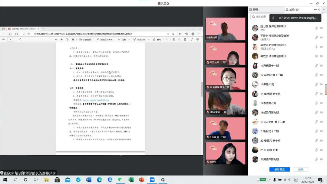Toggle camera icon for 11冯桐赢十一期
The image size is (327, 184).
point(322,66)
